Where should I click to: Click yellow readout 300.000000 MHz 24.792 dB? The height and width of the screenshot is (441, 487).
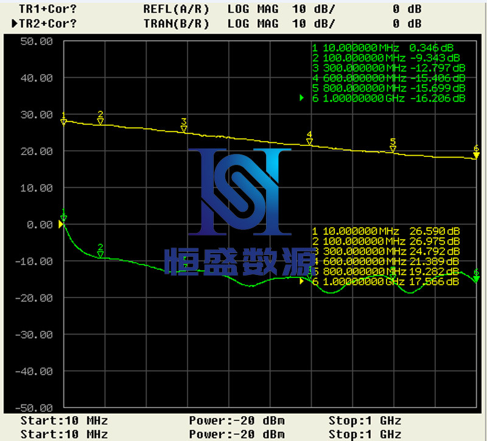coord(386,251)
